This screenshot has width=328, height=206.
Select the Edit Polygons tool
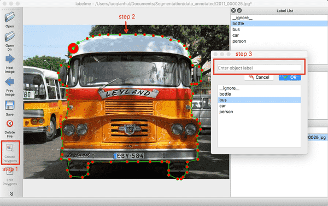click(10, 176)
